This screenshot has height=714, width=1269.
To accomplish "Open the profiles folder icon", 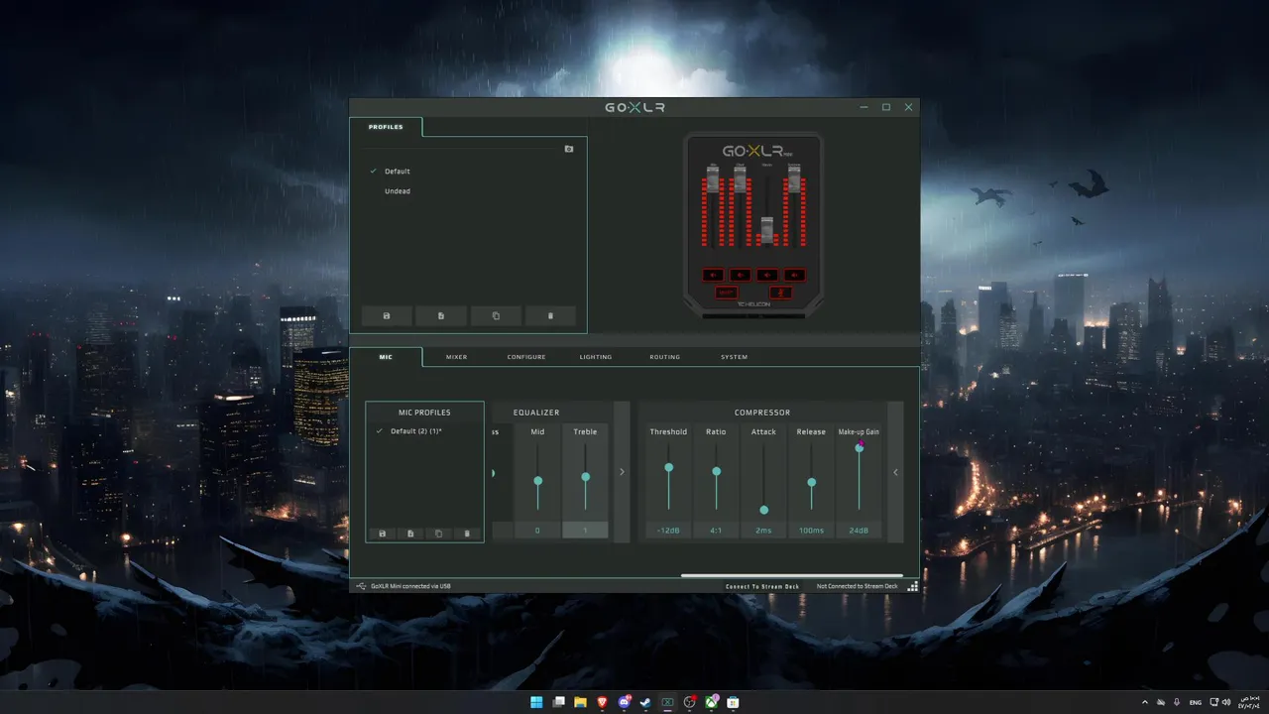I will tap(569, 149).
